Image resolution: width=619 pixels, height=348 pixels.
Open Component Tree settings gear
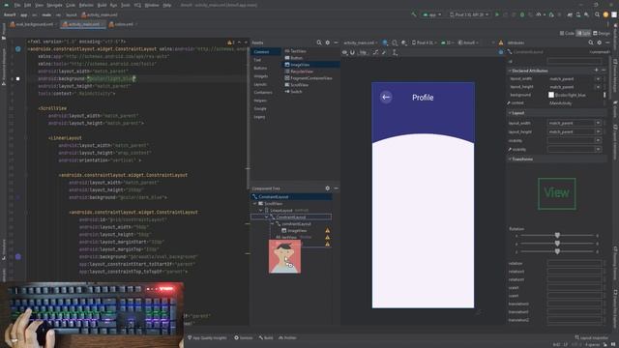(327, 188)
